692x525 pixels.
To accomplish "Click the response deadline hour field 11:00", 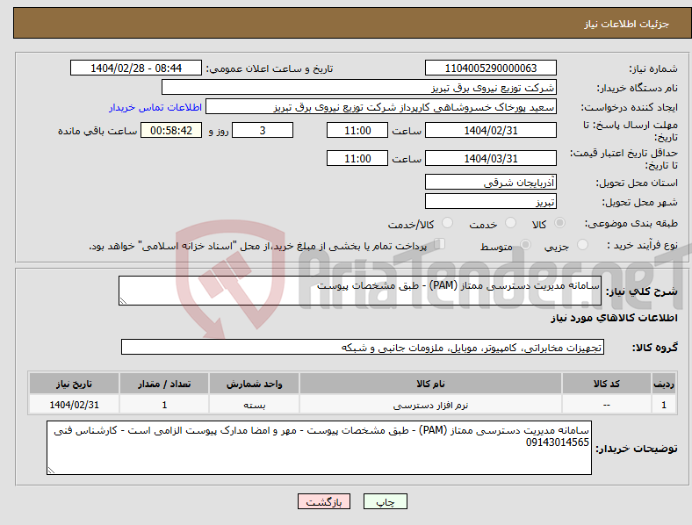I will [x=357, y=130].
